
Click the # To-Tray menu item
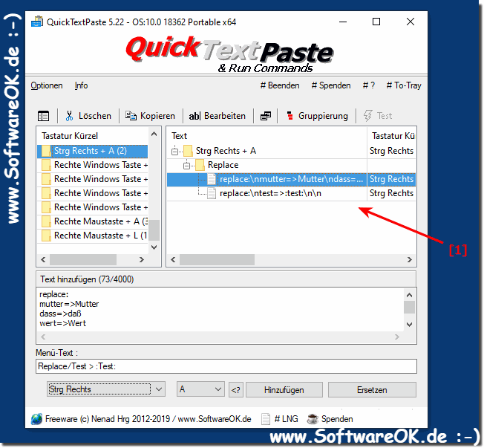point(404,85)
